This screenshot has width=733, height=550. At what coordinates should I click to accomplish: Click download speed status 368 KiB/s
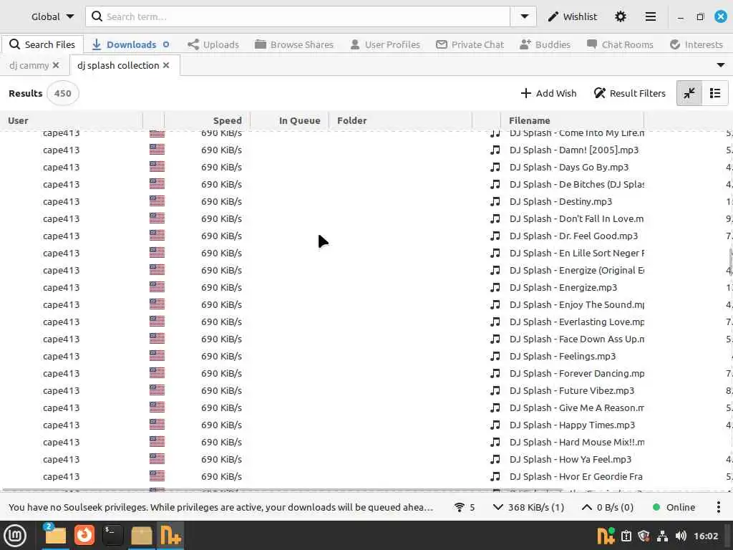pyautogui.click(x=529, y=508)
